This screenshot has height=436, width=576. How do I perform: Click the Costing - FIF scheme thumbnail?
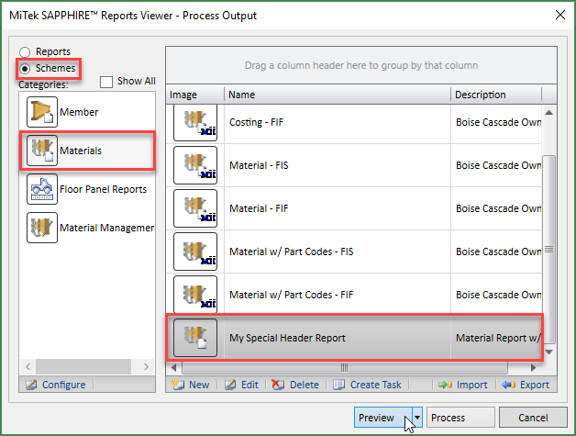[195, 123]
